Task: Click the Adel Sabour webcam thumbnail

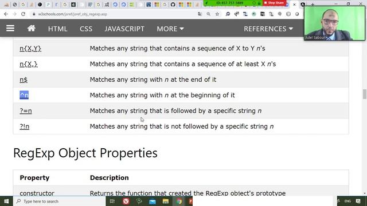Action: pyautogui.click(x=334, y=23)
